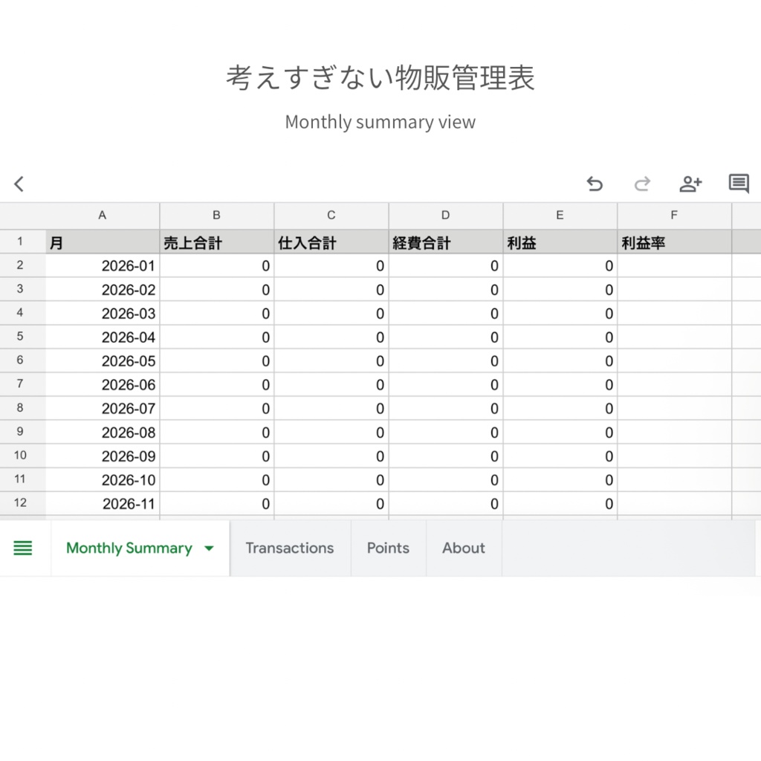The height and width of the screenshot is (761, 761).
Task: Open comments with the comment icon
Action: point(738,184)
